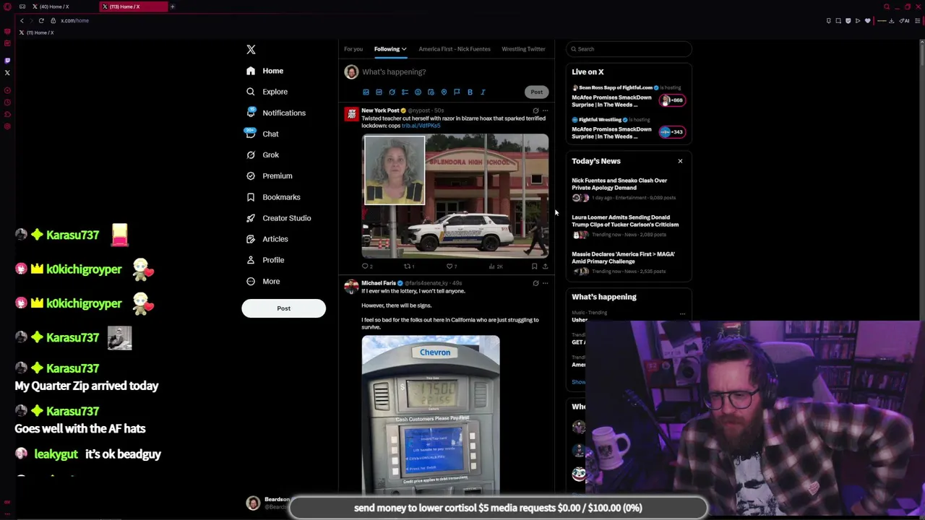Screen dimensions: 925x520
Task: Tag location icon in composer
Action: tap(444, 92)
